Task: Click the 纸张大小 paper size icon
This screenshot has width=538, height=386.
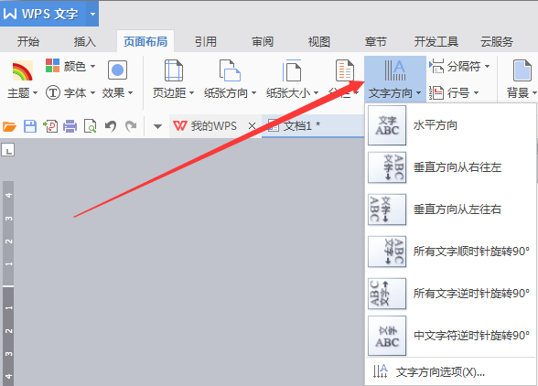Action: click(x=292, y=70)
